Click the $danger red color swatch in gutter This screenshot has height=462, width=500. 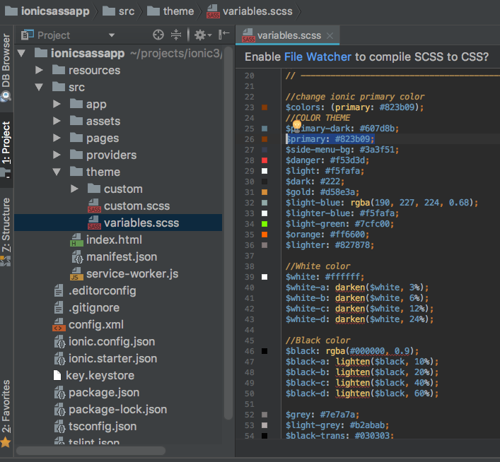[264, 160]
